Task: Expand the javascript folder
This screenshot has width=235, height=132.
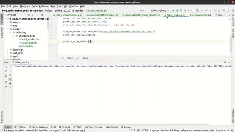Action: (x=8, y=49)
